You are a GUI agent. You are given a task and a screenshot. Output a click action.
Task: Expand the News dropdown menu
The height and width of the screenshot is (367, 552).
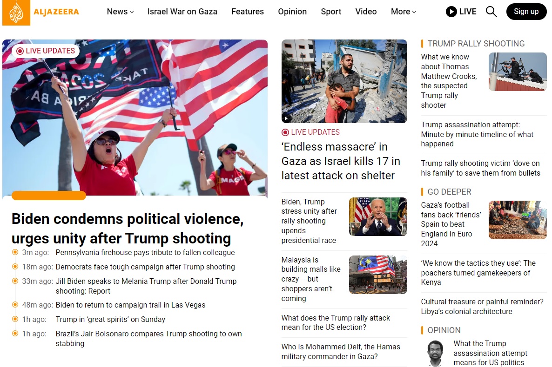point(120,12)
